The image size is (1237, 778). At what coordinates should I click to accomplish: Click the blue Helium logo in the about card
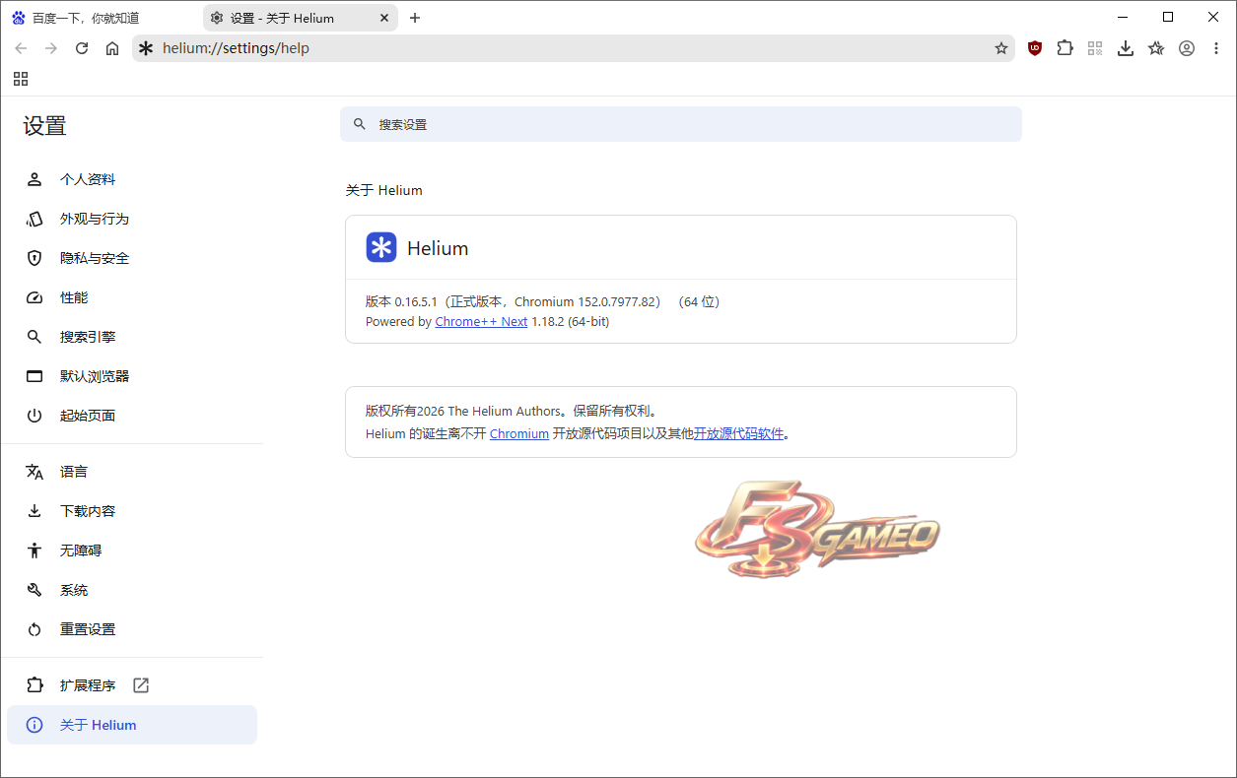click(x=381, y=247)
